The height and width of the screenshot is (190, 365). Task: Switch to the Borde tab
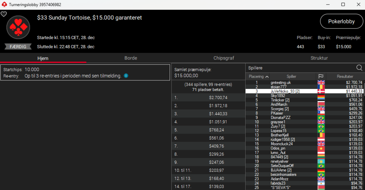click(x=130, y=58)
